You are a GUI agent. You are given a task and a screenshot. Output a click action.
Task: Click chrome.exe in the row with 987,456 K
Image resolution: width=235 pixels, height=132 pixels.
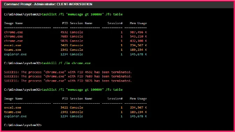14,32
